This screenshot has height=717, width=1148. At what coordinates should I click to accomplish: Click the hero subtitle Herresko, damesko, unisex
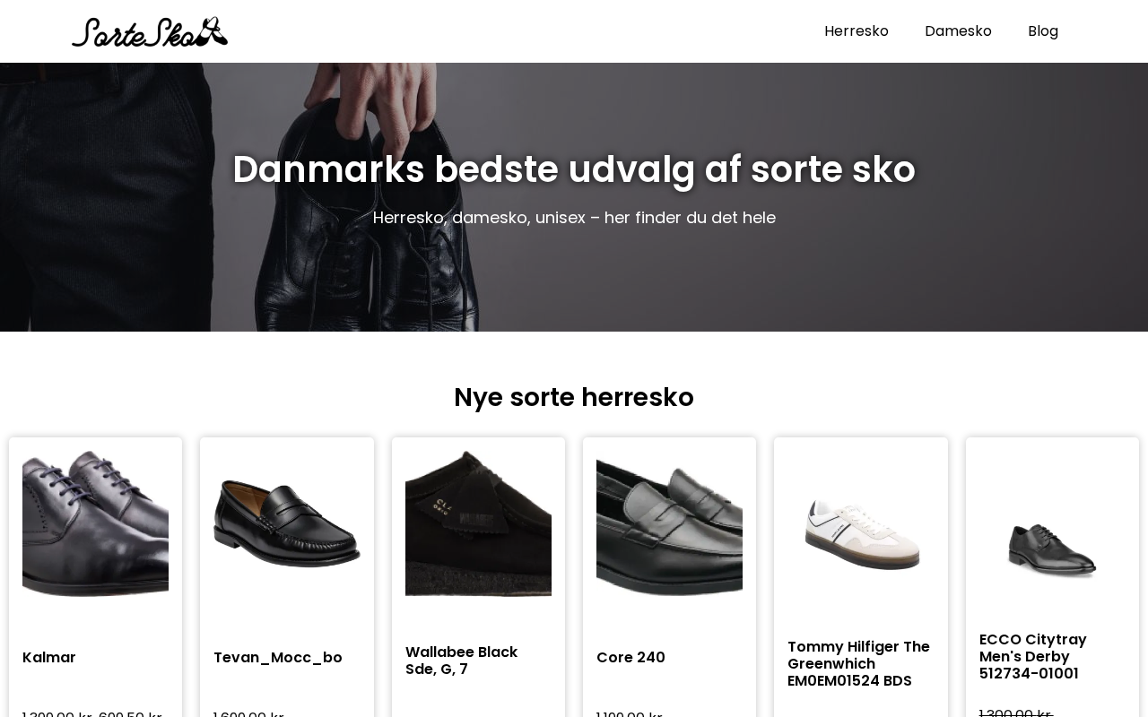pos(574,218)
